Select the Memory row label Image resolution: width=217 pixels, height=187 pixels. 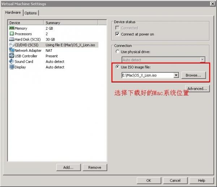(x=21, y=28)
